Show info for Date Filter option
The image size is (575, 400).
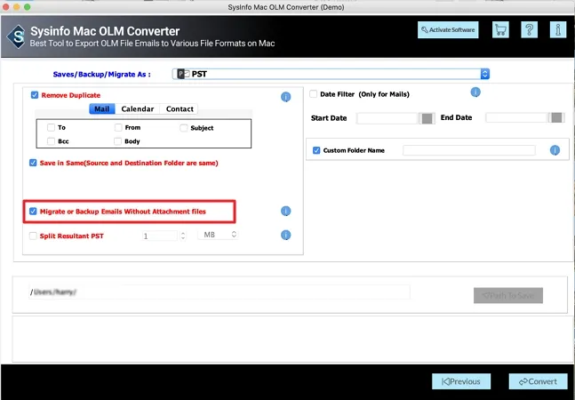click(475, 92)
